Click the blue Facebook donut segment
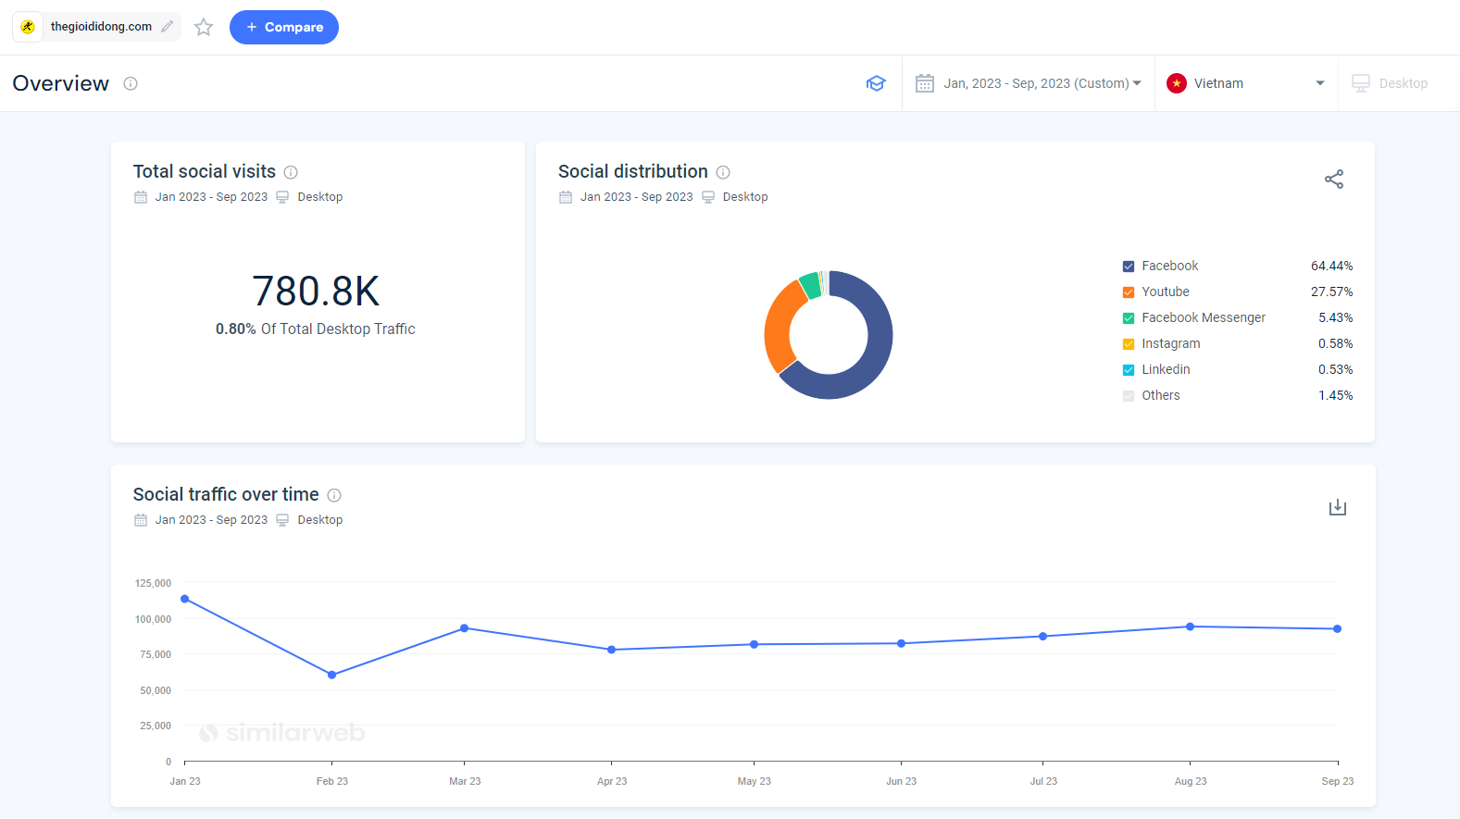This screenshot has width=1460, height=819. click(x=875, y=359)
